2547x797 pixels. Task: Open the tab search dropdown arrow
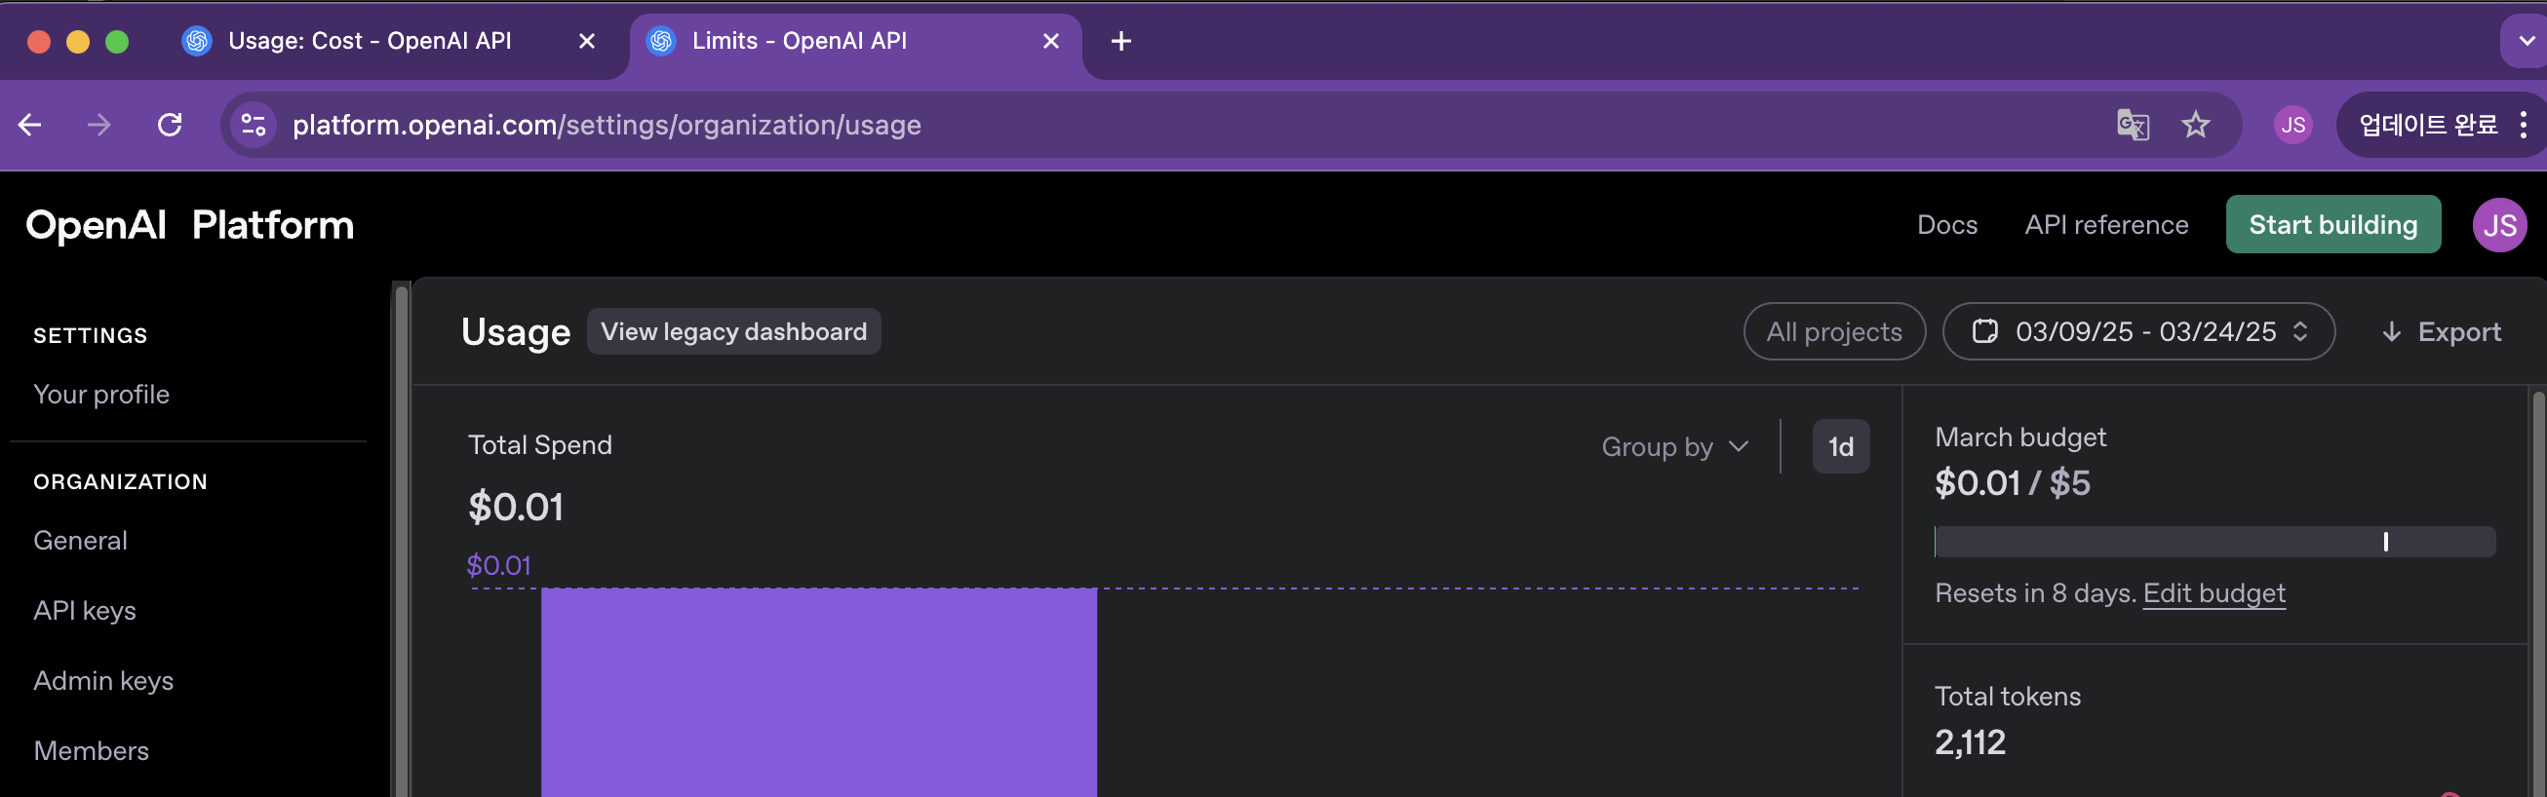(x=2526, y=41)
